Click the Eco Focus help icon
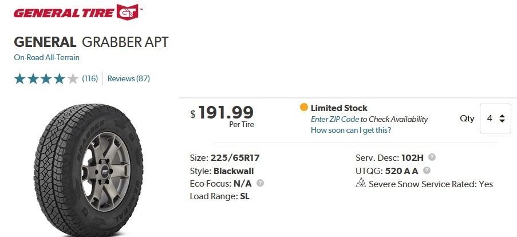 pyautogui.click(x=261, y=183)
